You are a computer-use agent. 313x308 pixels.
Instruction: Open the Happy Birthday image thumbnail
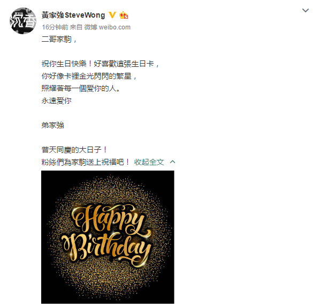point(108,237)
